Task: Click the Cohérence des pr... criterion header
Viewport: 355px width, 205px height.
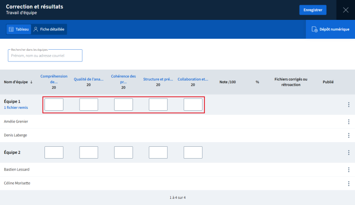Action: (123, 79)
